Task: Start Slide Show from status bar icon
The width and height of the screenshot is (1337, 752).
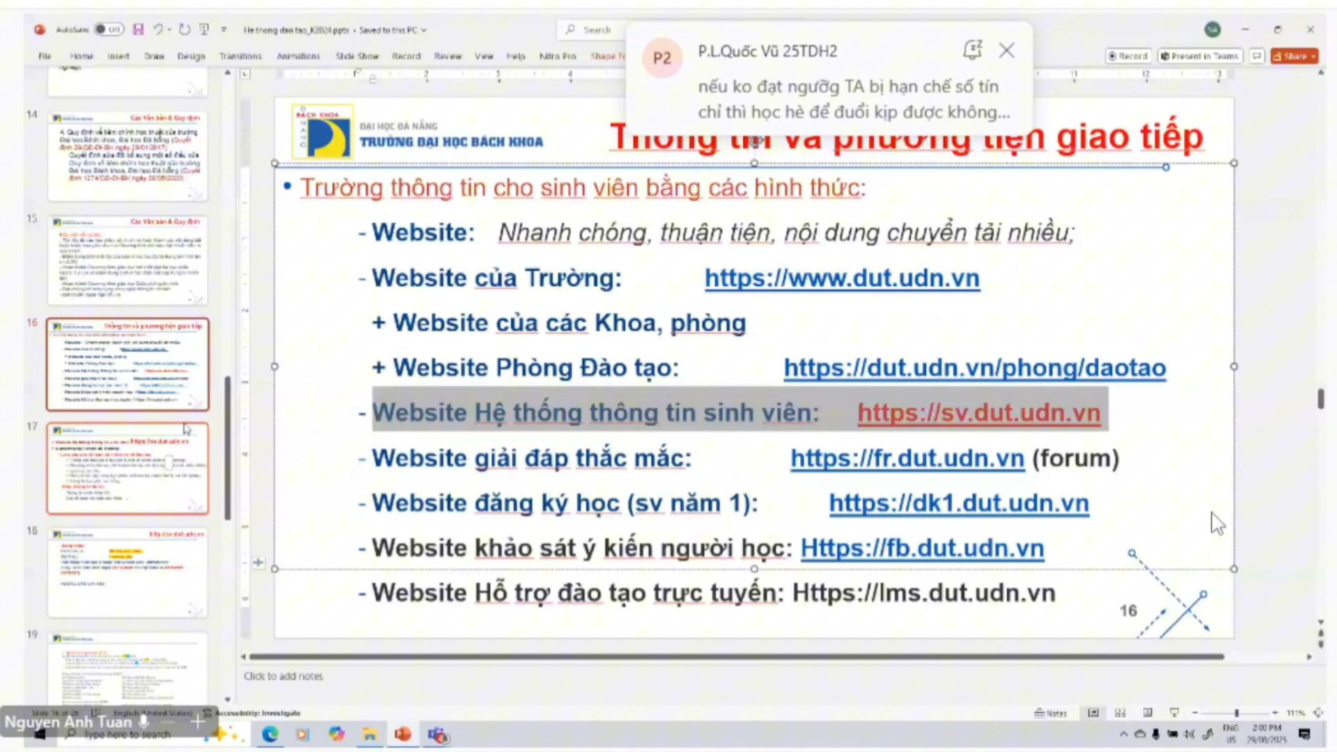Action: click(1174, 713)
